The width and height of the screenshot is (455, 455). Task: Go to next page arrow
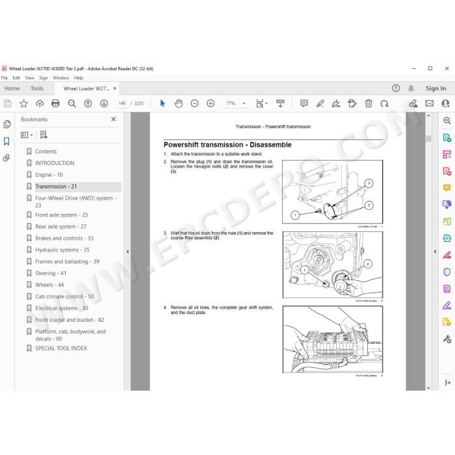[x=104, y=103]
